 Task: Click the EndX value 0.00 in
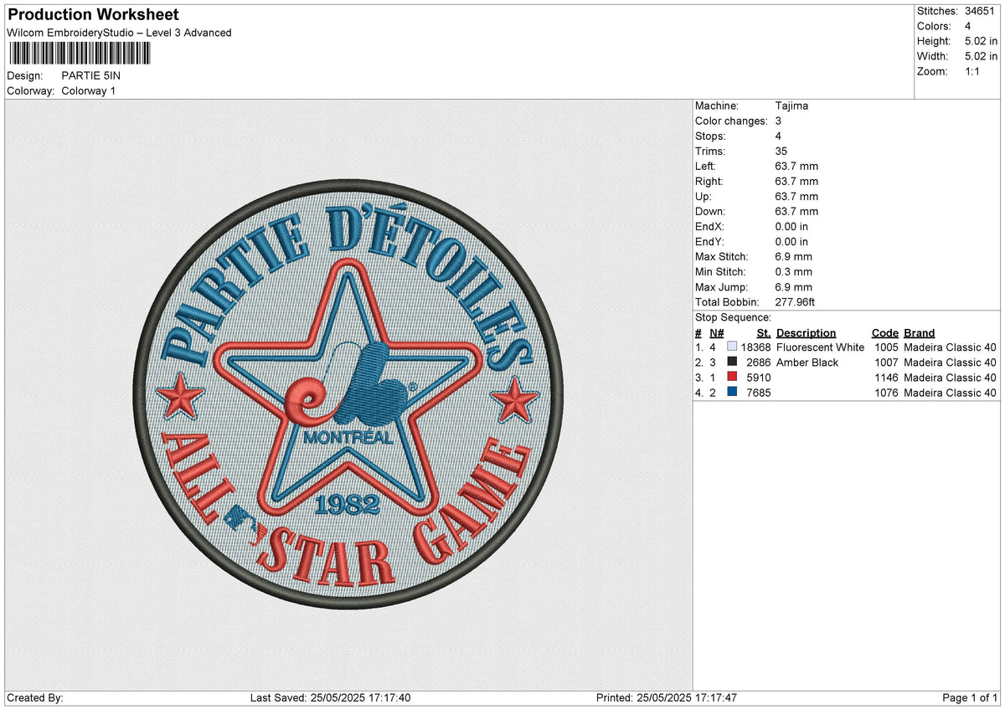tap(791, 227)
